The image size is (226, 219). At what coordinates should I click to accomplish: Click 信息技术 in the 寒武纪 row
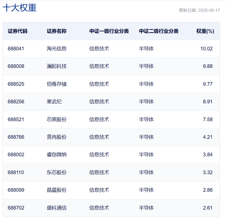click(x=99, y=102)
